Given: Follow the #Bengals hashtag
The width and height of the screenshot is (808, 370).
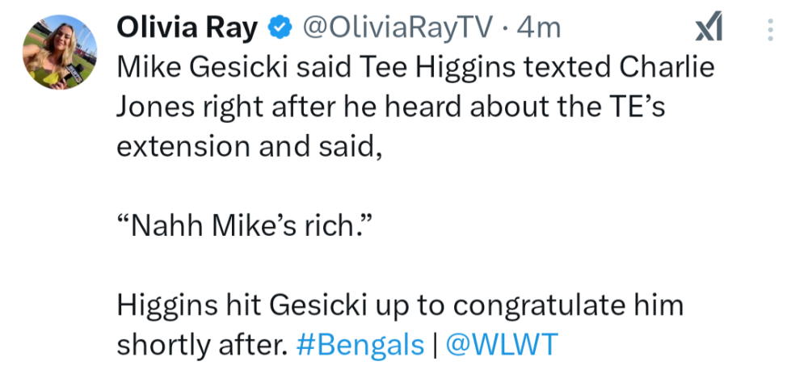Looking at the screenshot, I should click(x=360, y=345).
